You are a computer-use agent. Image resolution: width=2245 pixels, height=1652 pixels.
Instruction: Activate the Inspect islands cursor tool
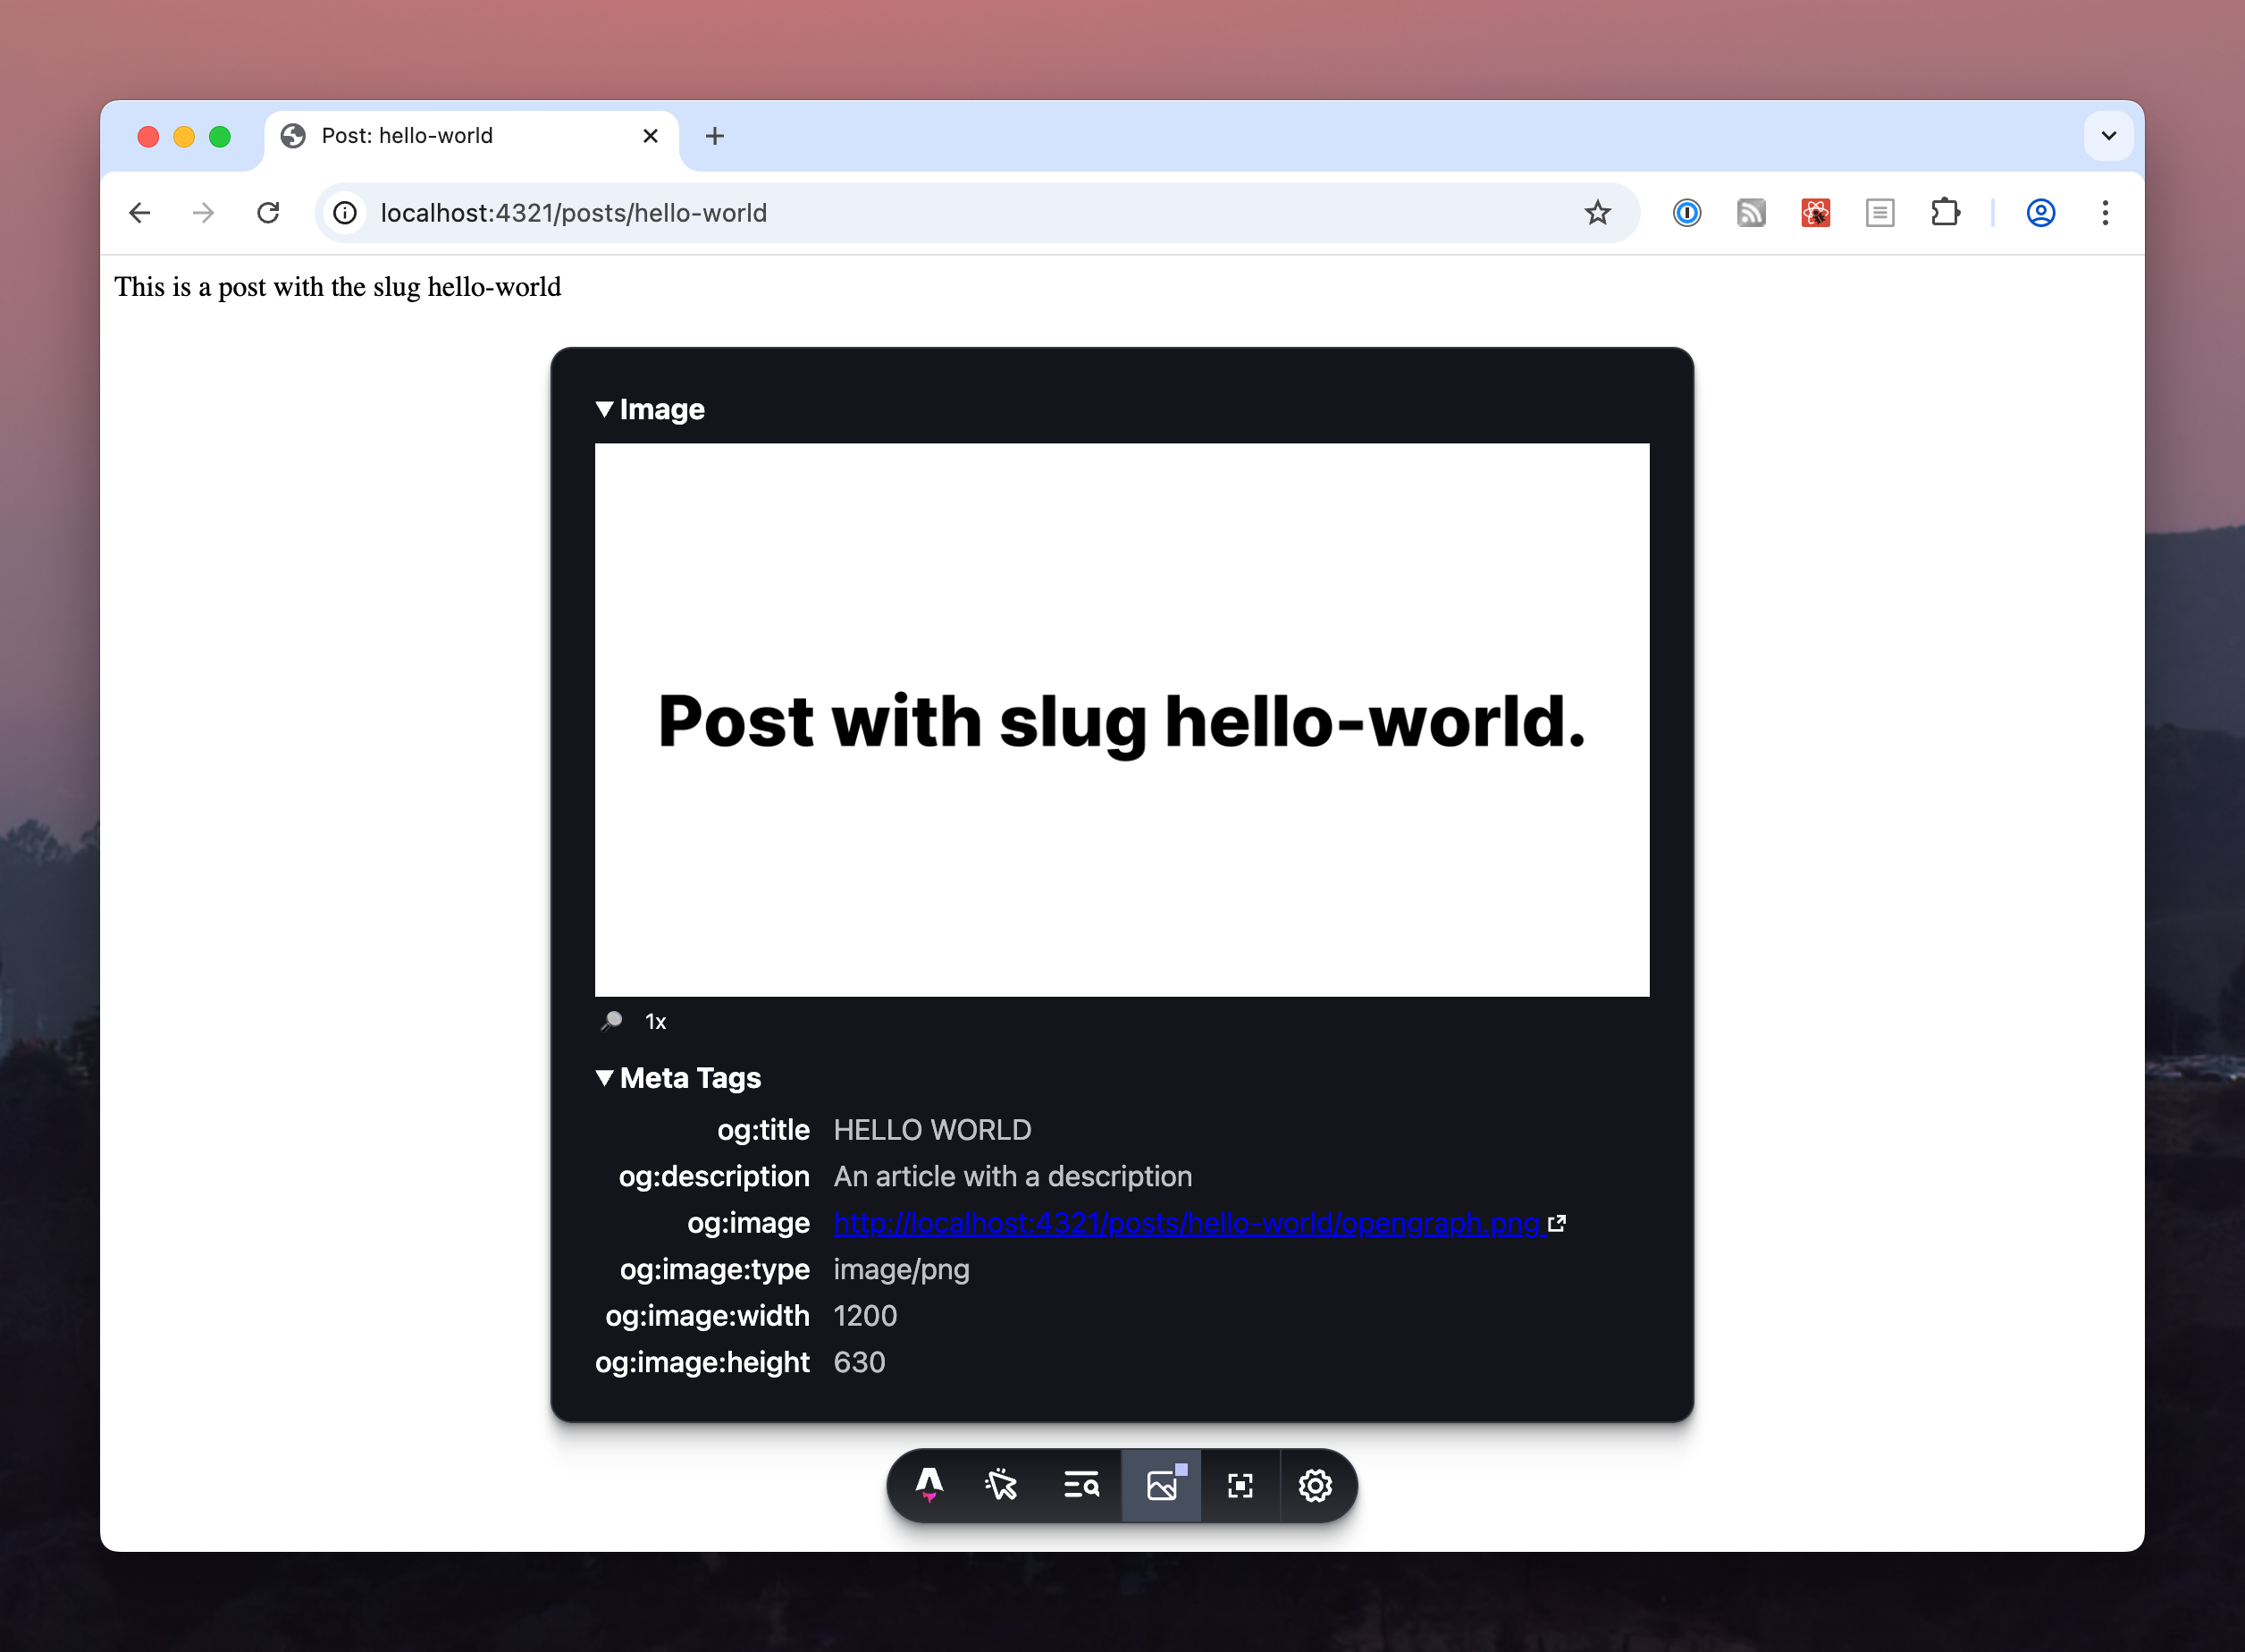pyautogui.click(x=1002, y=1485)
